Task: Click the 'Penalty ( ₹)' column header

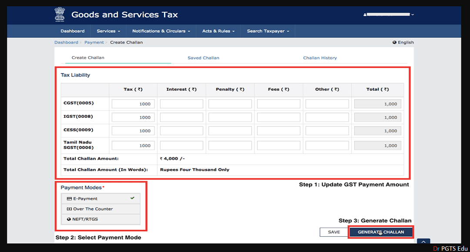Action: pyautogui.click(x=230, y=89)
